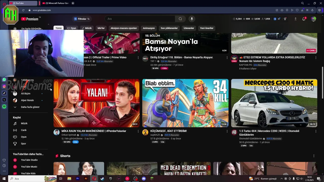Click the www.youtube.com address bar
Screen dimensions: 324x182
pyautogui.click(x=42, y=10)
